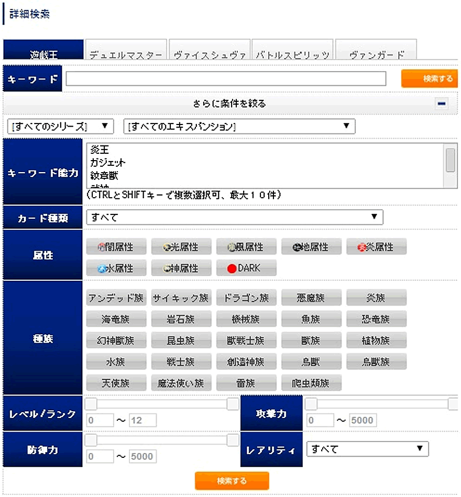Viewport: 461px width, 497px height.
Task: Select the 闇属性 attribute icon button
Action: tap(116, 247)
